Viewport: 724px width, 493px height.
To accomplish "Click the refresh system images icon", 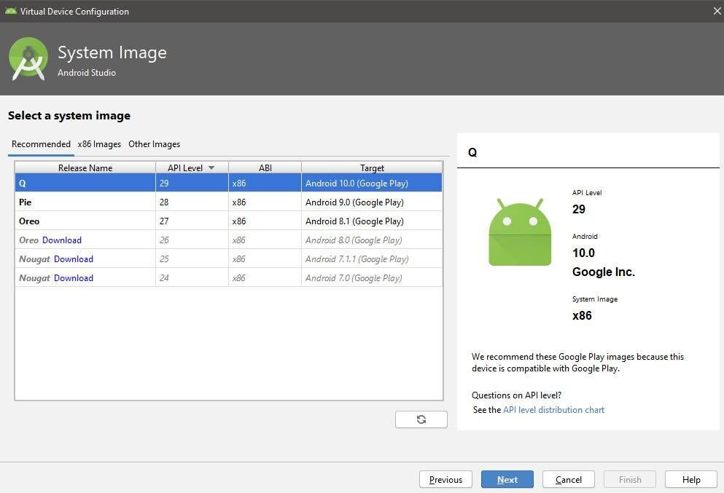I will point(421,419).
